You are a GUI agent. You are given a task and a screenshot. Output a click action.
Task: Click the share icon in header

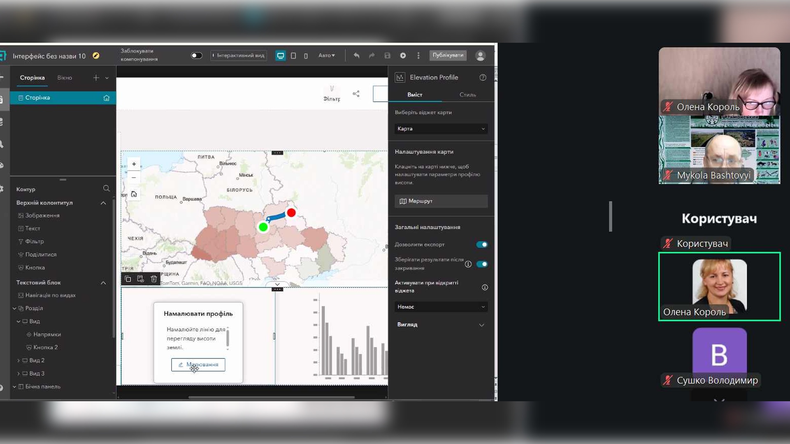356,94
